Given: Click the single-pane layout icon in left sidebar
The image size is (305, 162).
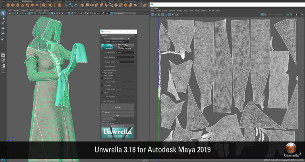Looking at the screenshot, I should [x=3, y=56].
